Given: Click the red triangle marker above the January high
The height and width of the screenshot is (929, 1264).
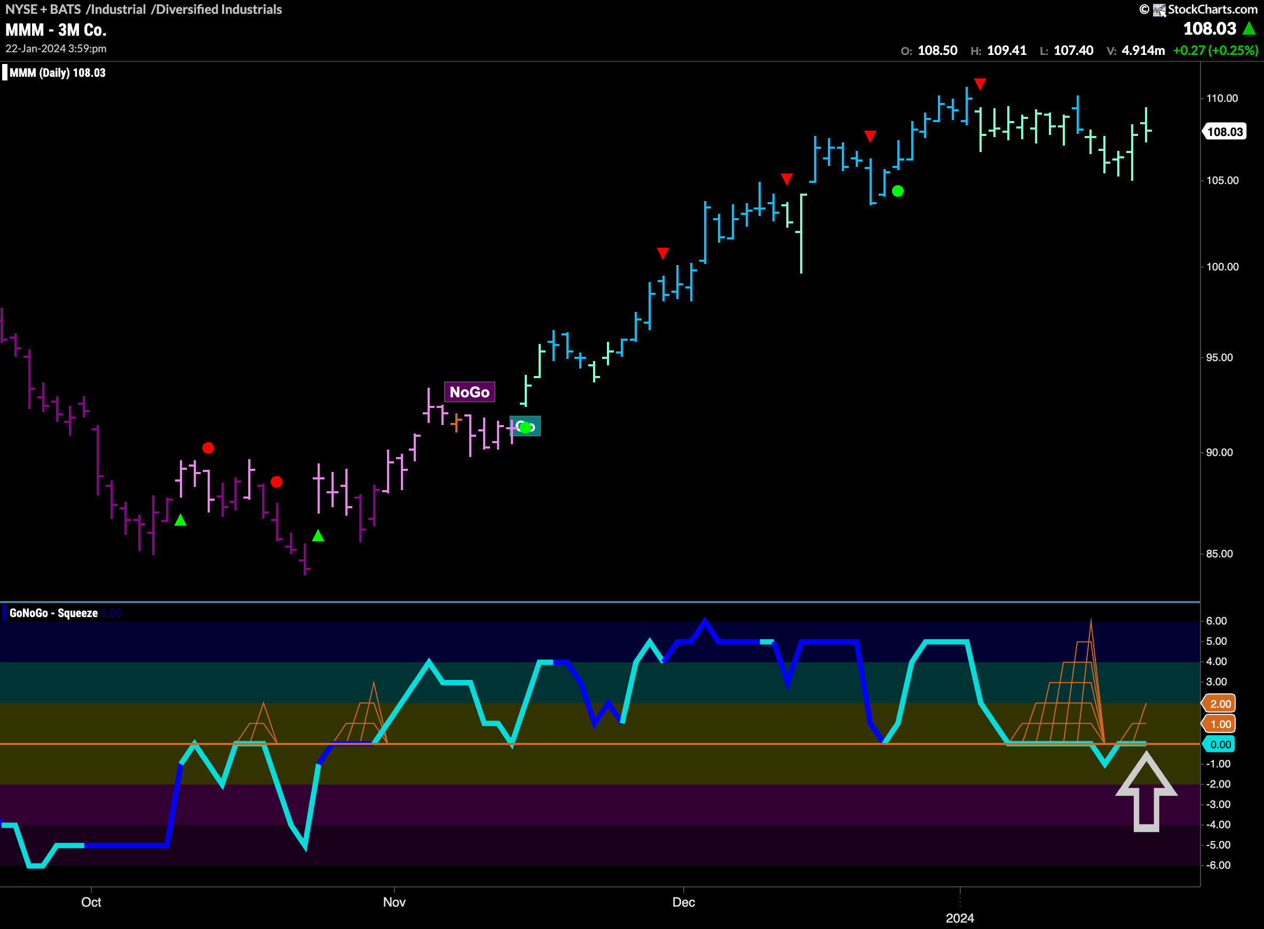Looking at the screenshot, I should pos(980,84).
